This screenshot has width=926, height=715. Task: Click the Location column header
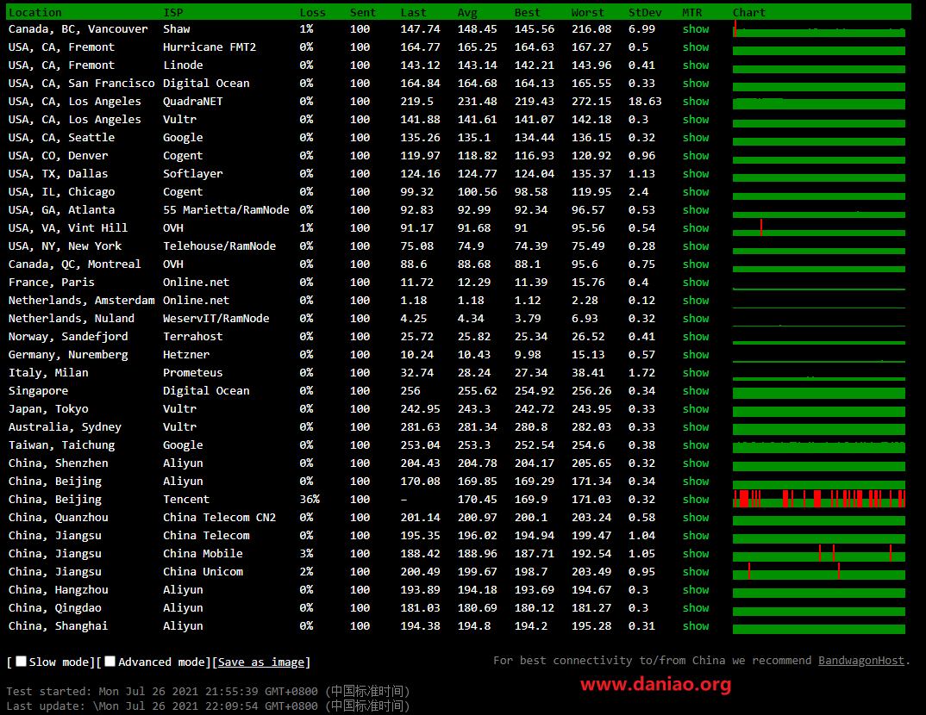(x=34, y=12)
